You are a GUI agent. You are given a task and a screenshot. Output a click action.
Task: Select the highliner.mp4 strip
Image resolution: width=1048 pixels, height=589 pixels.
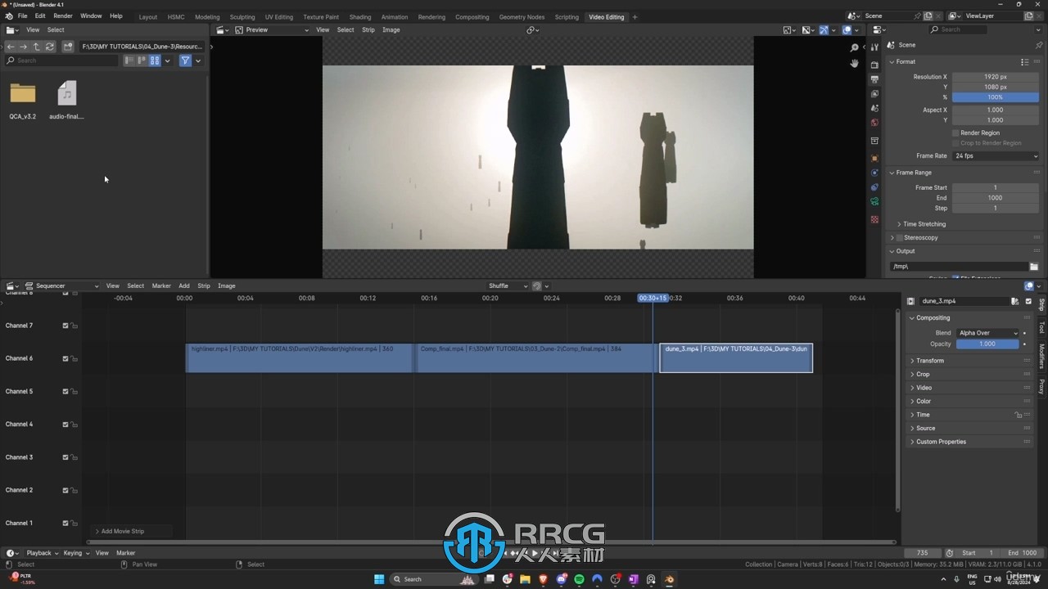pos(300,358)
